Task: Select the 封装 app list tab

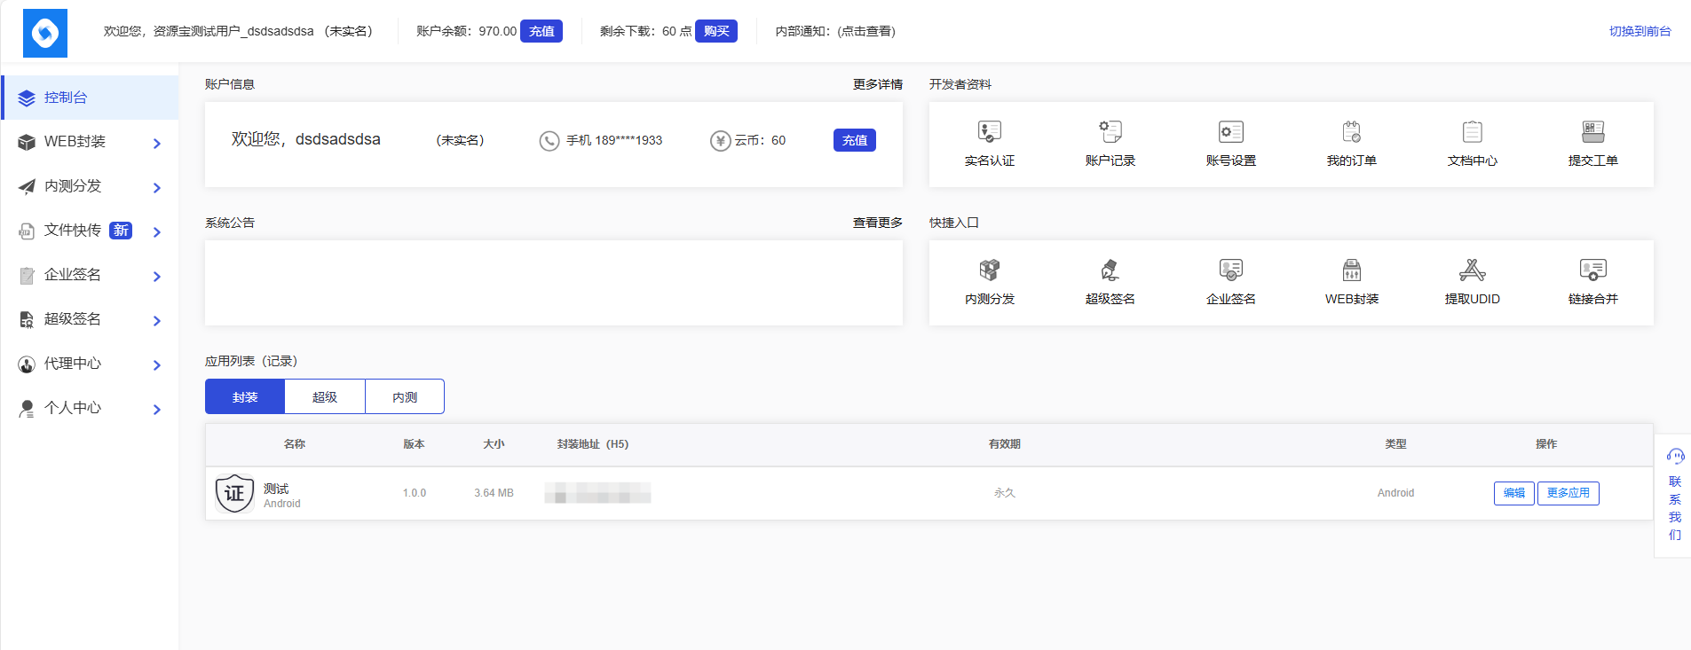Action: coord(245,396)
